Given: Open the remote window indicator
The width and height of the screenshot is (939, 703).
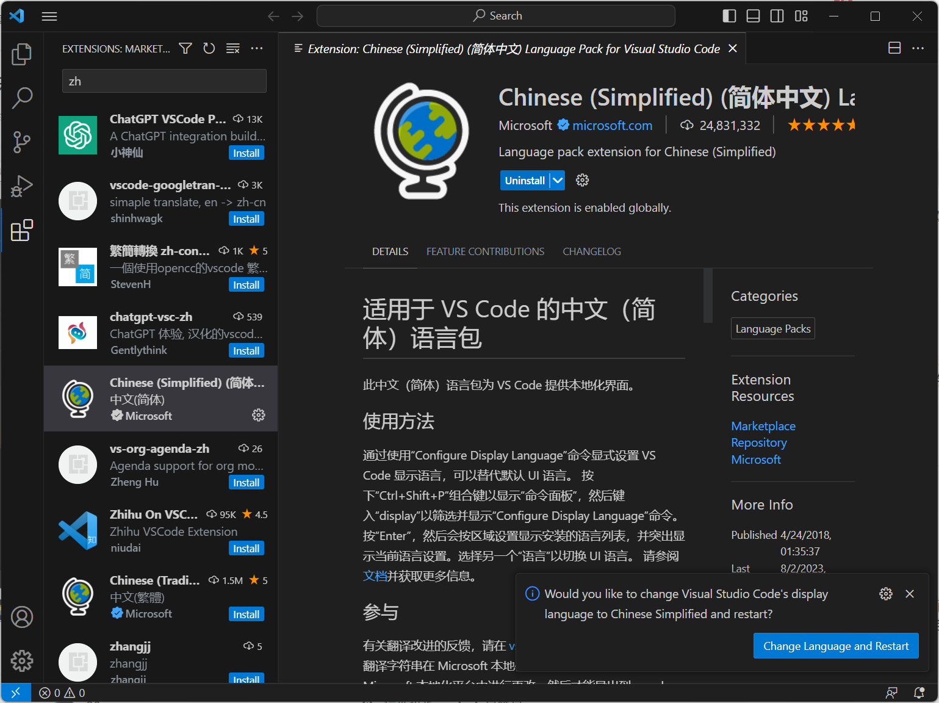Looking at the screenshot, I should coord(16,693).
